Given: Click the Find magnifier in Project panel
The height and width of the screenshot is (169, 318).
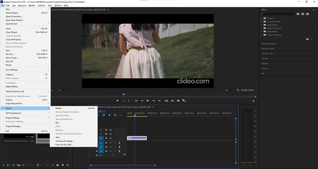Looking at the screenshot, I should pos(53,165).
